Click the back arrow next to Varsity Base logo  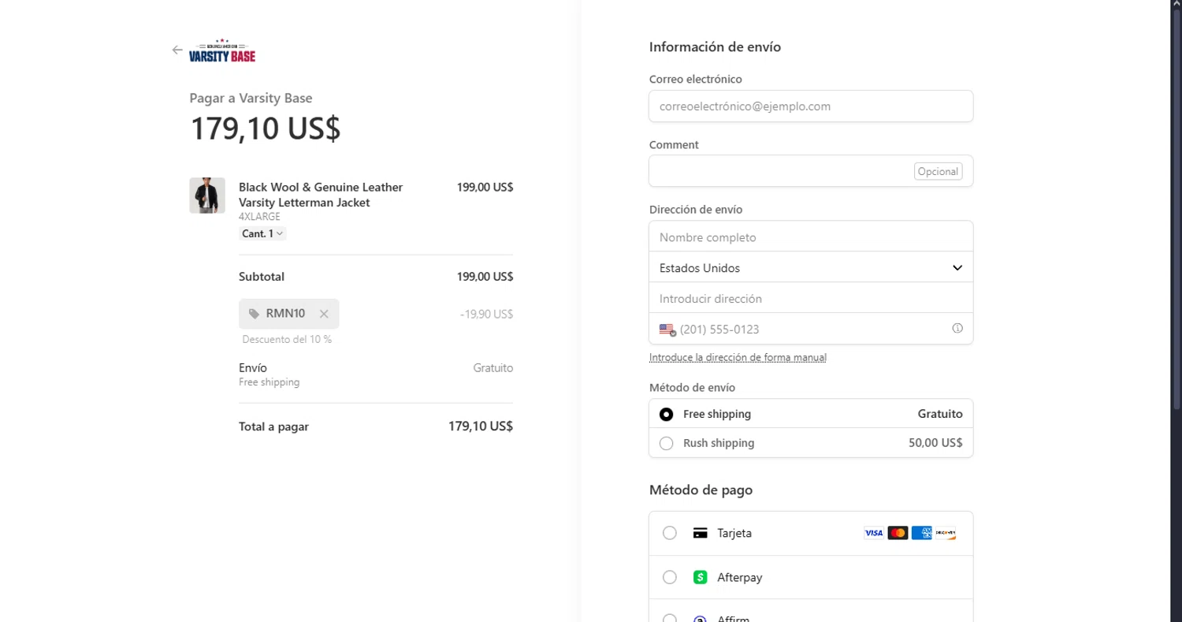177,50
